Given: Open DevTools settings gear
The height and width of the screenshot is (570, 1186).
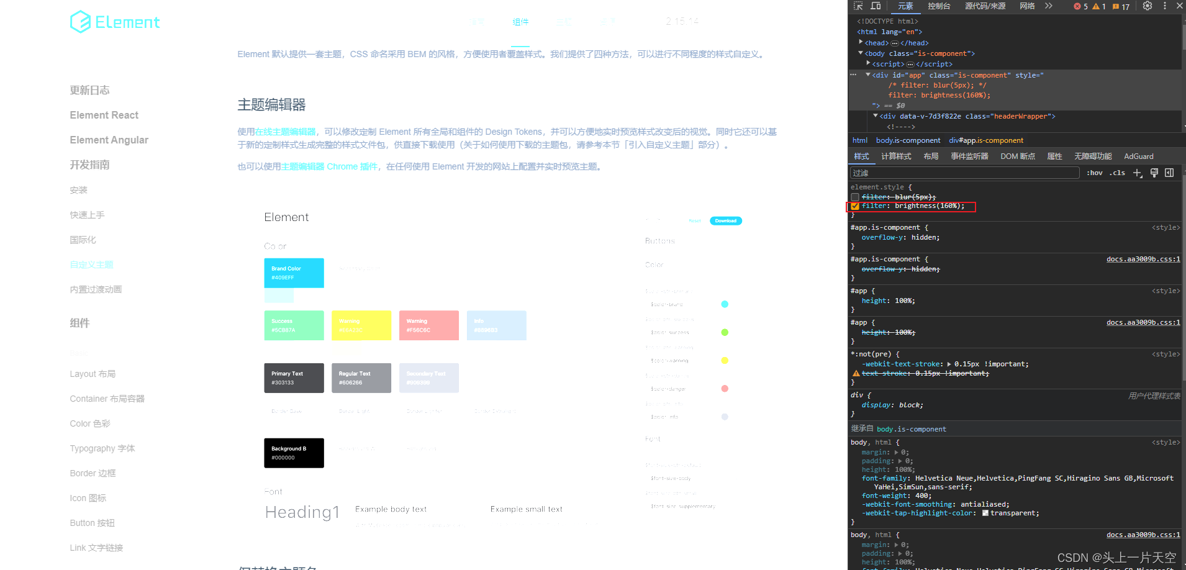Looking at the screenshot, I should pos(1147,6).
